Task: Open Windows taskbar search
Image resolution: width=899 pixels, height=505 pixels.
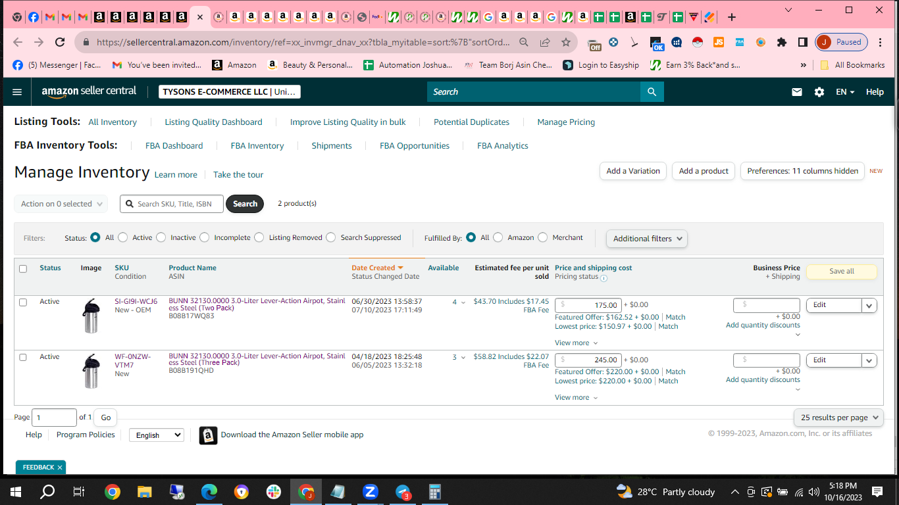Action: pos(47,491)
